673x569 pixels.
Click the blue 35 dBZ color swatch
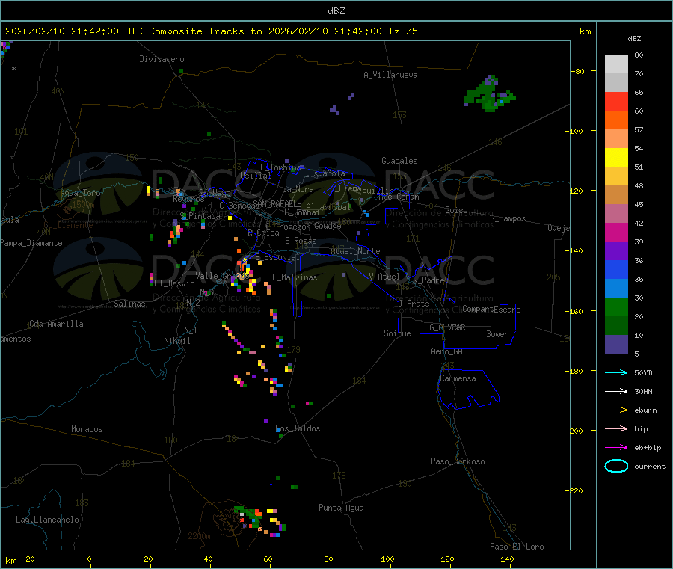616,269
